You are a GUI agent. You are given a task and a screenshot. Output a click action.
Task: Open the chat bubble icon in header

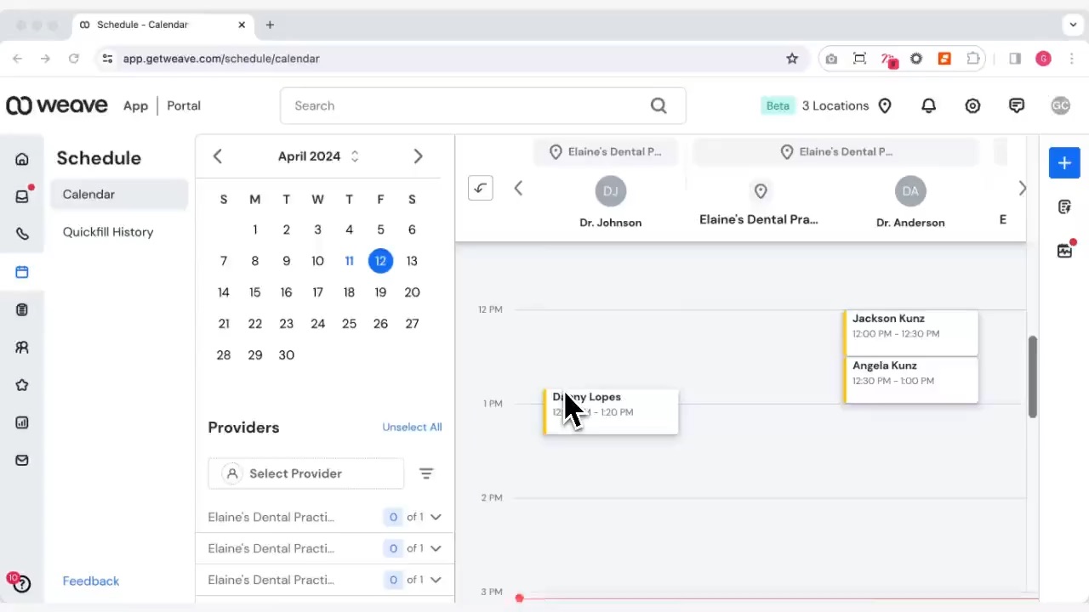1017,105
